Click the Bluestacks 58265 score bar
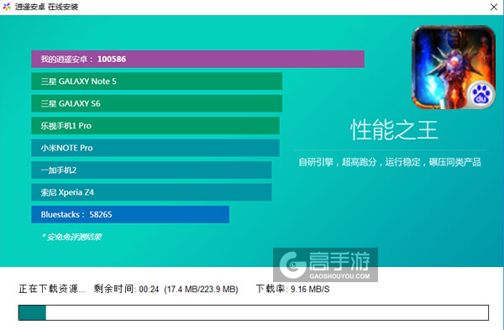 click(x=130, y=214)
